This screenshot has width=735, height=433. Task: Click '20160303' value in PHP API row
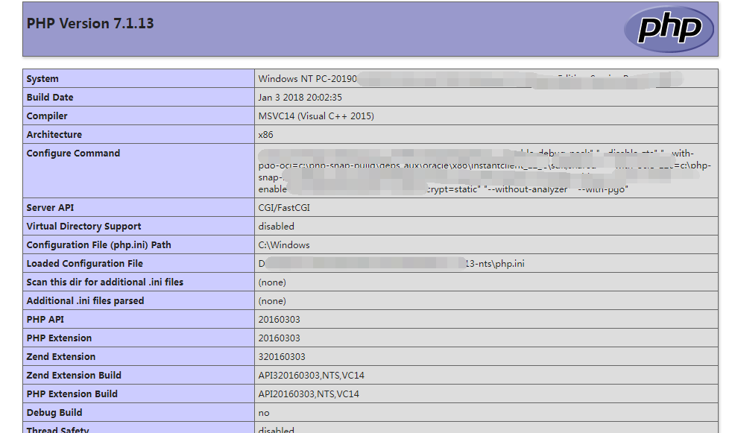tap(279, 320)
